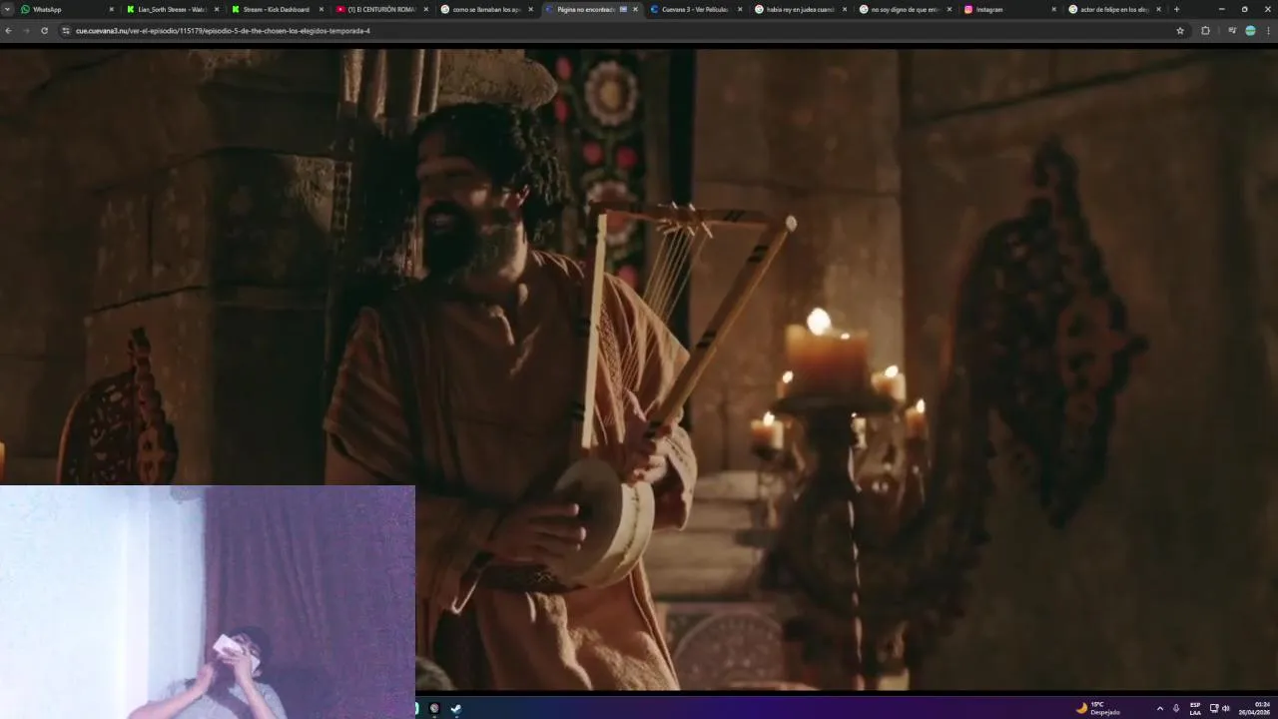This screenshot has height=719, width=1278.
Task: Switch to the Lian_Sorth Streams tab
Action: tap(171, 9)
